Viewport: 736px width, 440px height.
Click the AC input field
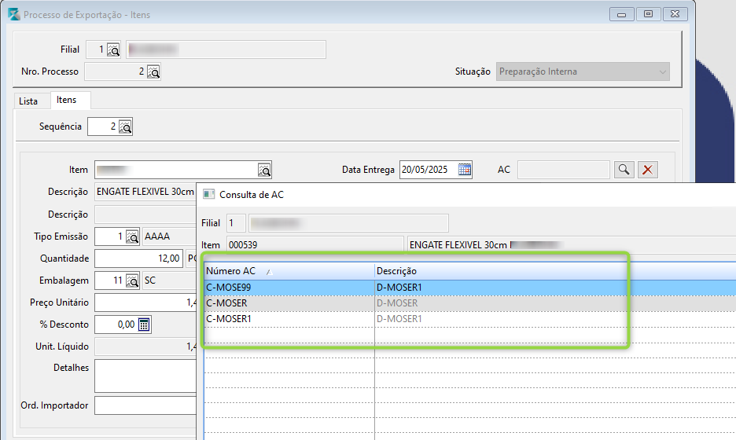(x=563, y=170)
